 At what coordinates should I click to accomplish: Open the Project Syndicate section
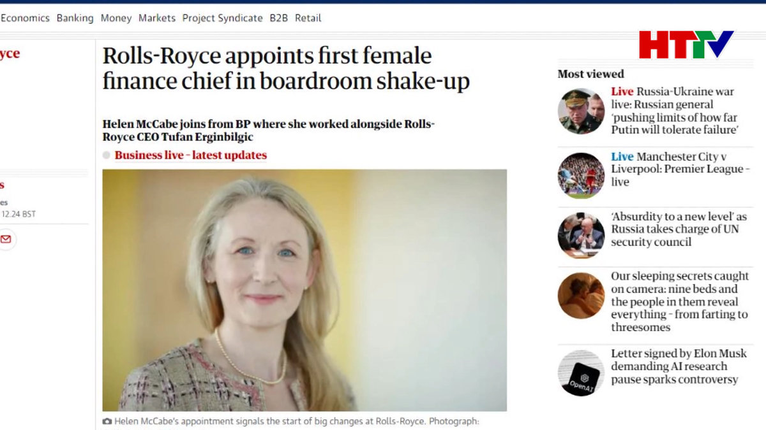[222, 18]
